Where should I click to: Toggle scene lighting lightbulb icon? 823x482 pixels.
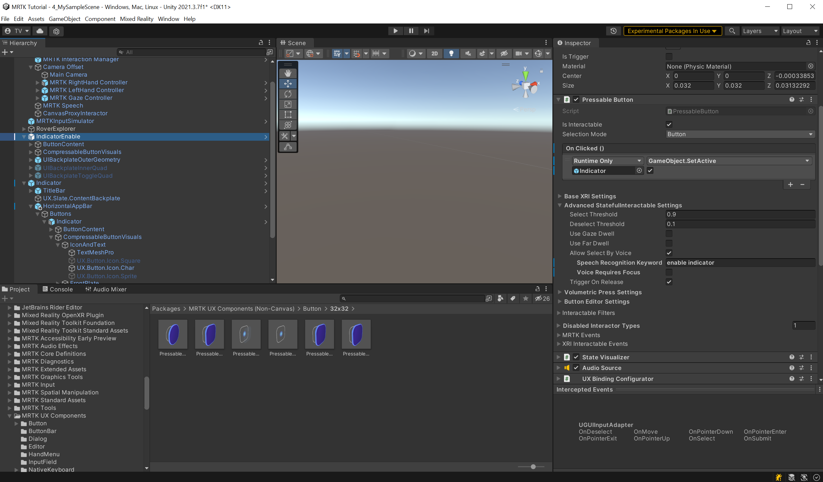point(451,53)
